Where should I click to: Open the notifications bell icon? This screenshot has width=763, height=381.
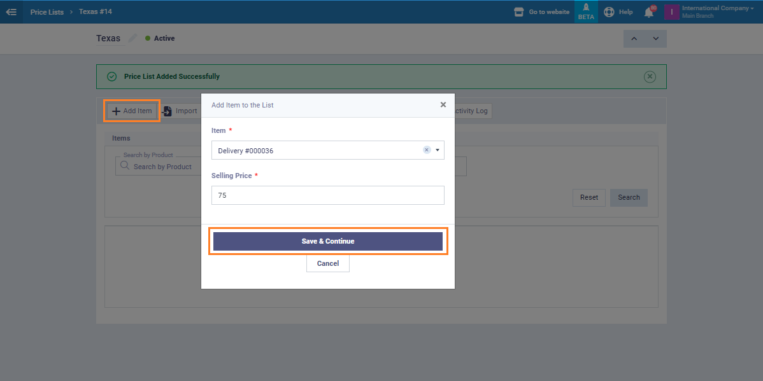coord(649,12)
